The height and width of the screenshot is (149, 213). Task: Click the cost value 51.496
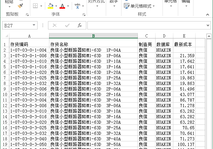pos(184,89)
